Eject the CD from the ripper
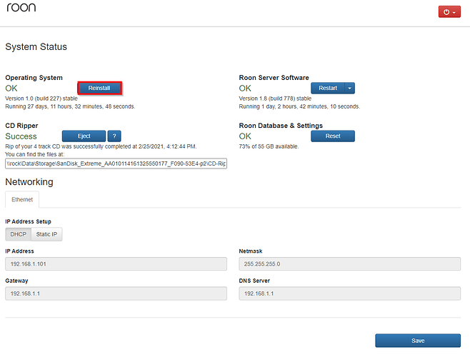 (x=84, y=136)
